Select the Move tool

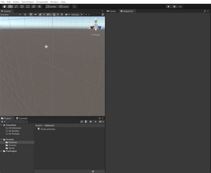tap(10, 7)
